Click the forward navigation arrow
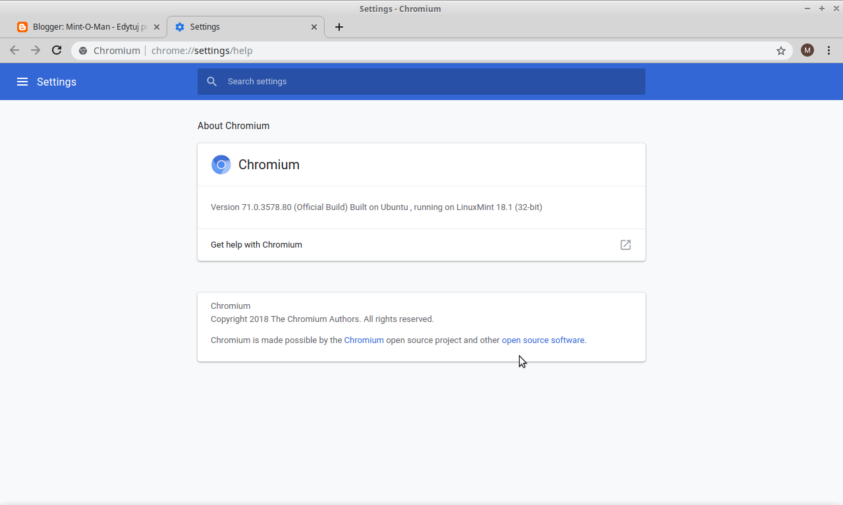 [x=36, y=50]
